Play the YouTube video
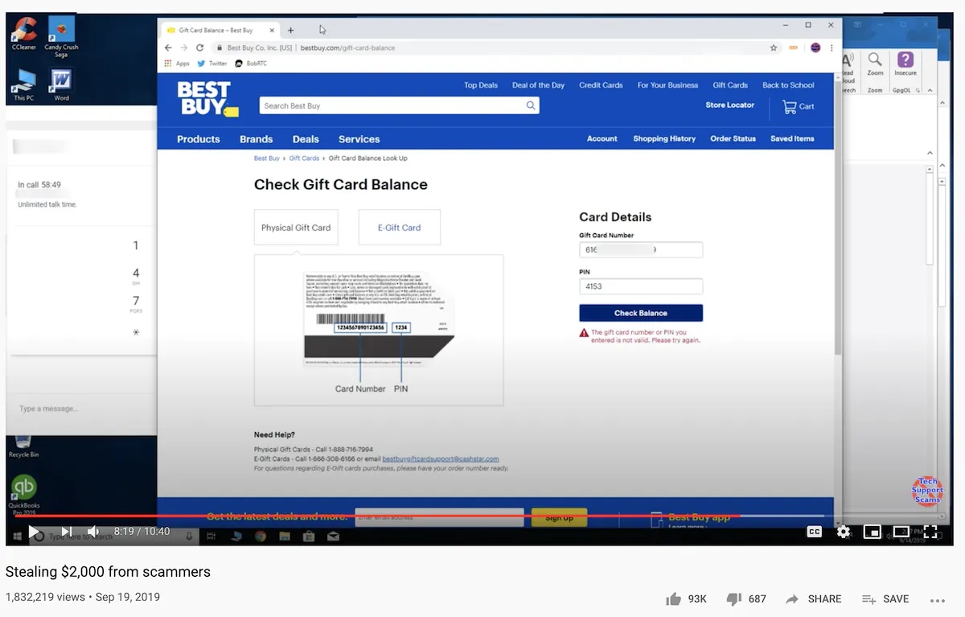The height and width of the screenshot is (617, 965). pos(34,532)
